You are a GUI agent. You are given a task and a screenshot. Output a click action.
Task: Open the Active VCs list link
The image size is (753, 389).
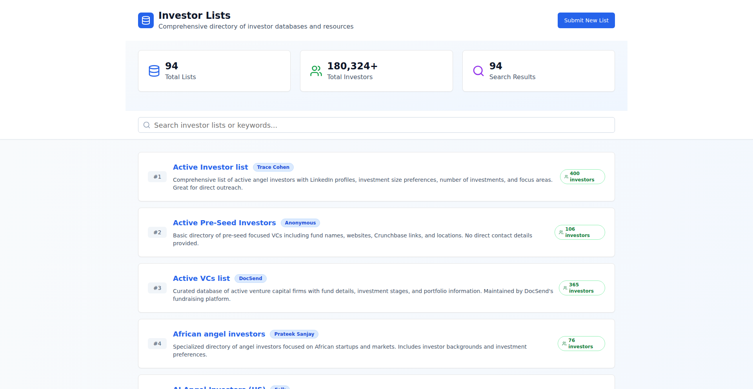click(201, 279)
